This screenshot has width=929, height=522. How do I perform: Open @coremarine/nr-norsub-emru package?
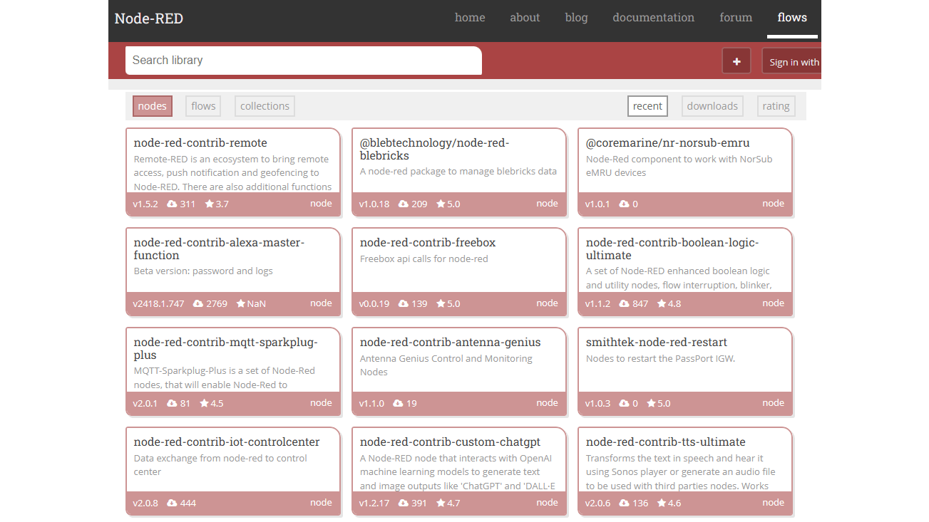(x=667, y=143)
